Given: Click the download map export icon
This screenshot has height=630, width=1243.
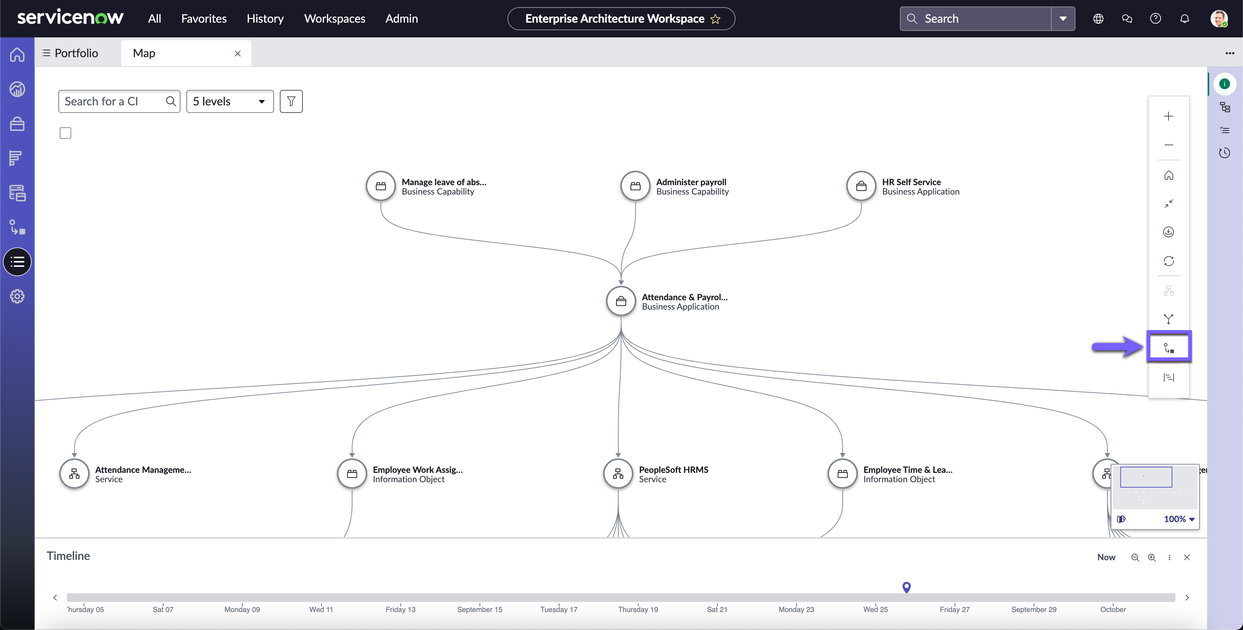Looking at the screenshot, I should pyautogui.click(x=1168, y=232).
